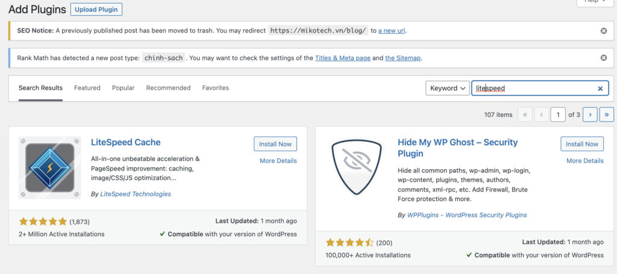This screenshot has height=274, width=617.
Task: Switch to the Featured tab
Action: point(87,88)
